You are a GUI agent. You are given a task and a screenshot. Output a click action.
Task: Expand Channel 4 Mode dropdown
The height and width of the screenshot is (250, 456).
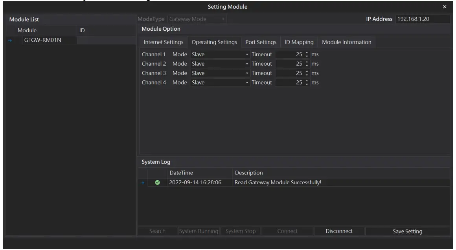pos(247,82)
